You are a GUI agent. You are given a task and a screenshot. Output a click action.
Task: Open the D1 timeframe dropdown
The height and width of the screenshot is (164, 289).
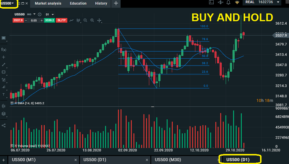click(50, 14)
